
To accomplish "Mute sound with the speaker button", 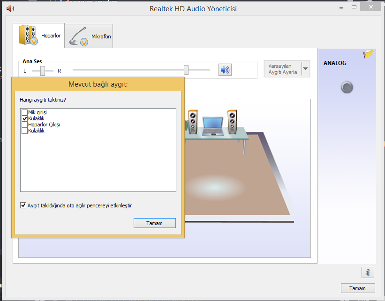I will click(x=225, y=70).
